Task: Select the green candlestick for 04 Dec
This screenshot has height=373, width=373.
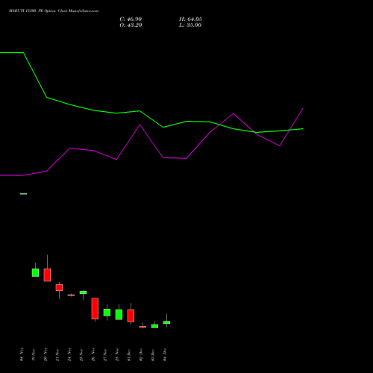Action: coord(166,322)
